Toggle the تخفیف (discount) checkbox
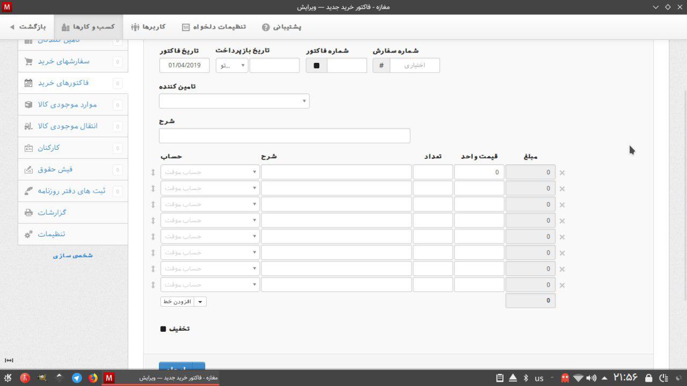Image resolution: width=687 pixels, height=386 pixels. pos(163,329)
